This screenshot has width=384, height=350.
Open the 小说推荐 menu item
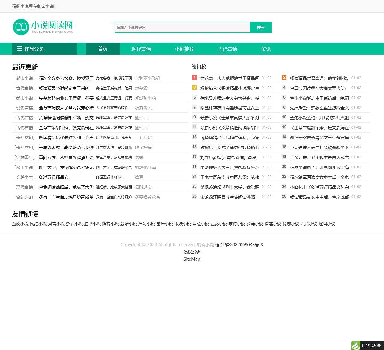click(x=184, y=49)
